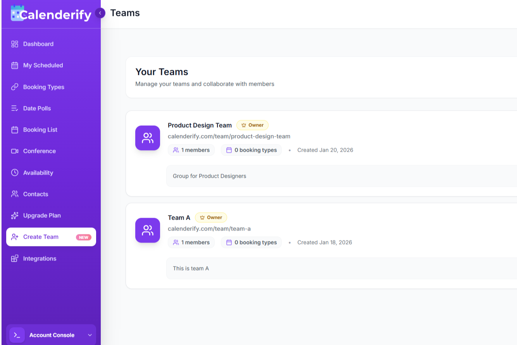Open Availability via the clock icon

[x=14, y=172]
